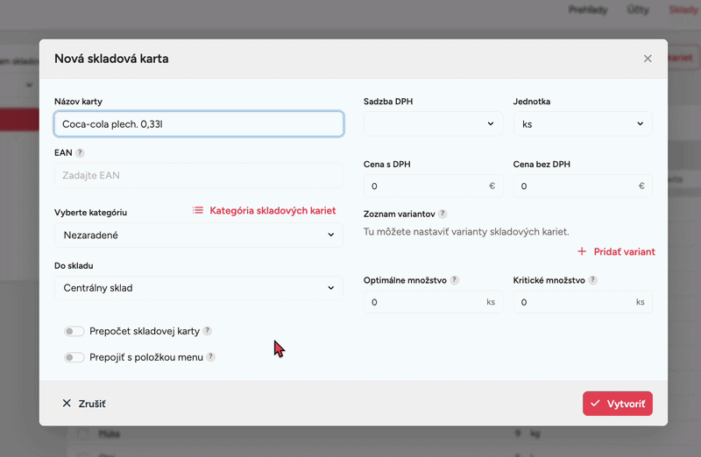Click help icon next to Prepočet skladovej karty
This screenshot has height=457, width=701.
[x=208, y=331]
